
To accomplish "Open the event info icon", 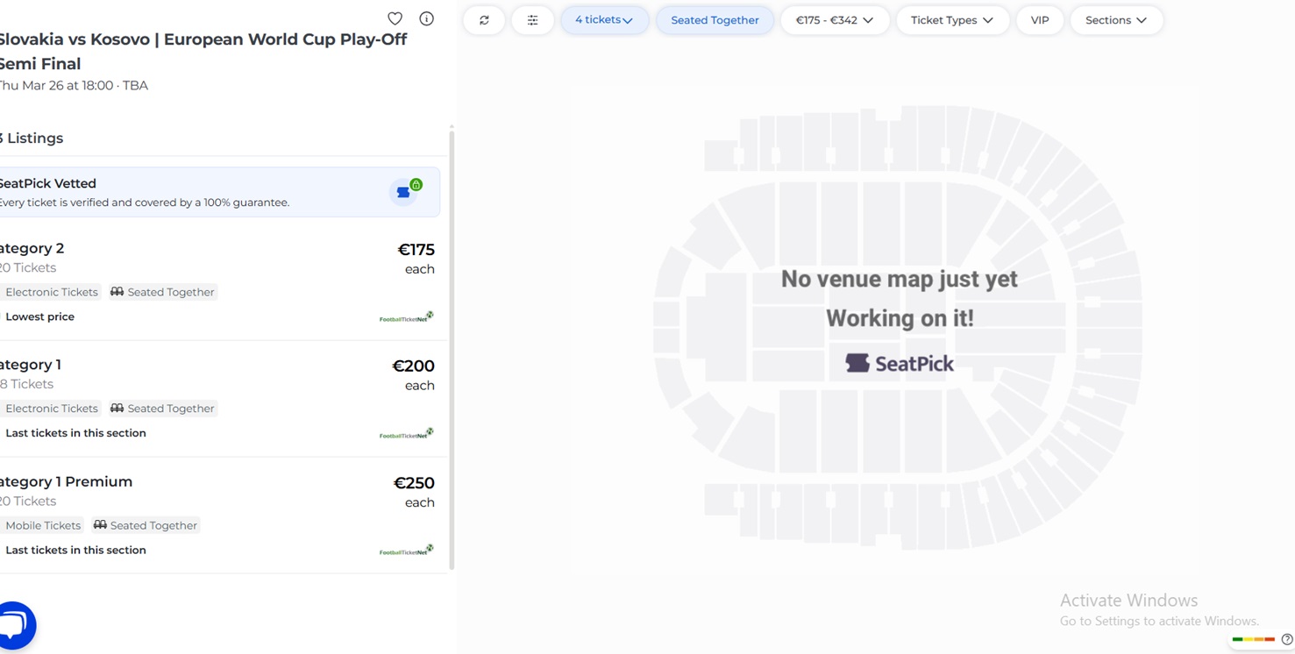I will (426, 18).
